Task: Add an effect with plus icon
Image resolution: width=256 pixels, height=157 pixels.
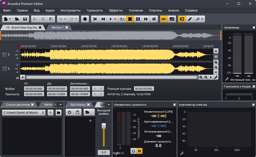Action: point(90,121)
